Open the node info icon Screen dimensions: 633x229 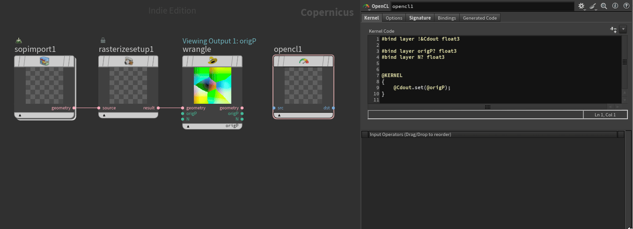pyautogui.click(x=615, y=6)
